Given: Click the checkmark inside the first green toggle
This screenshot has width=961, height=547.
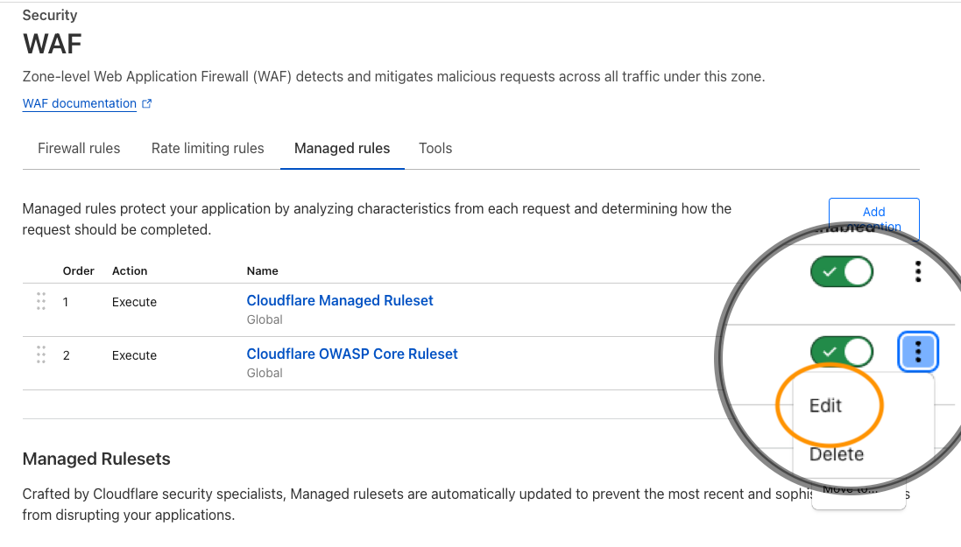Looking at the screenshot, I should pos(830,271).
